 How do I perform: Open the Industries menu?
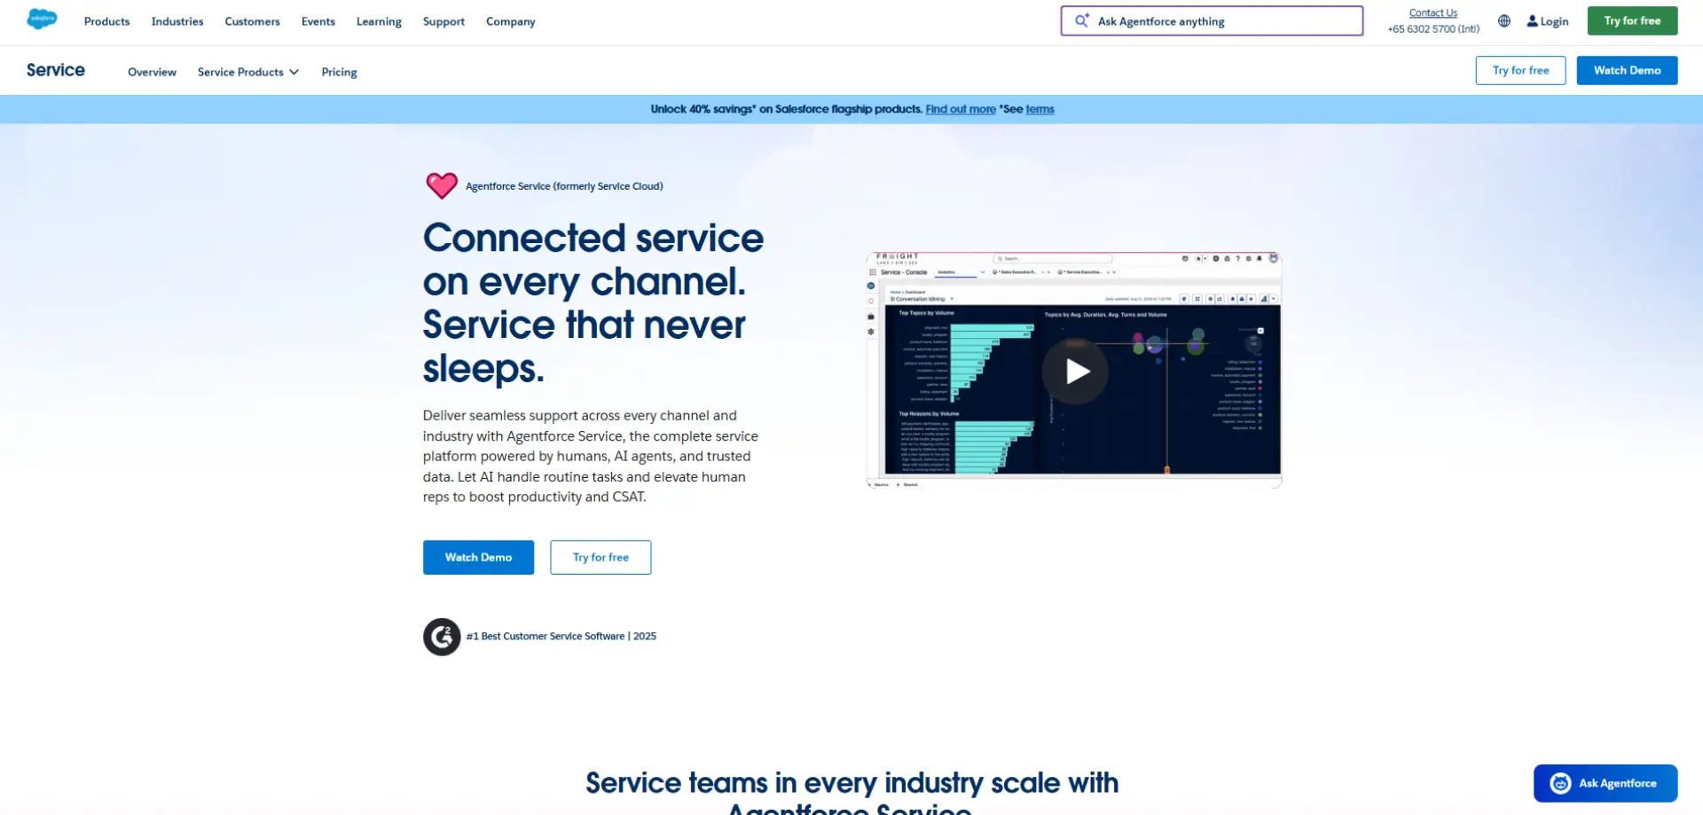pyautogui.click(x=177, y=21)
